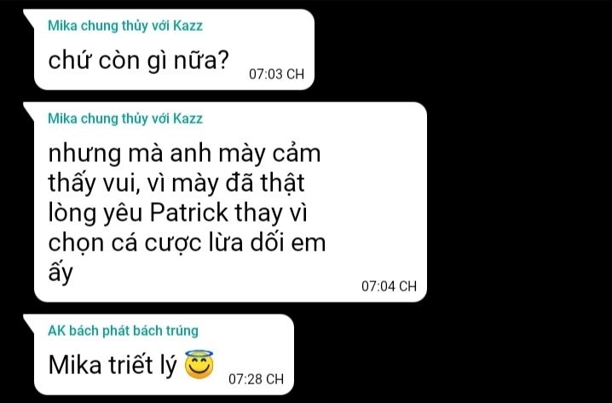The height and width of the screenshot is (403, 612).
Task: Click the word 'Kazz' in the topmost sender name
Action: [x=188, y=26]
